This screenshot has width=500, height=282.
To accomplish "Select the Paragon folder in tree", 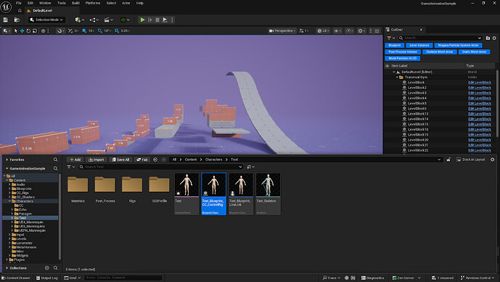I will (25, 214).
